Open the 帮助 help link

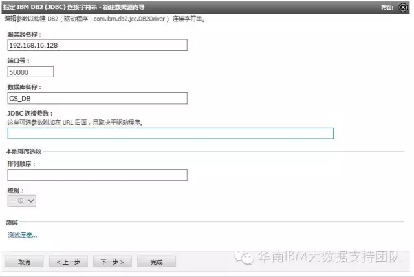click(387, 7)
